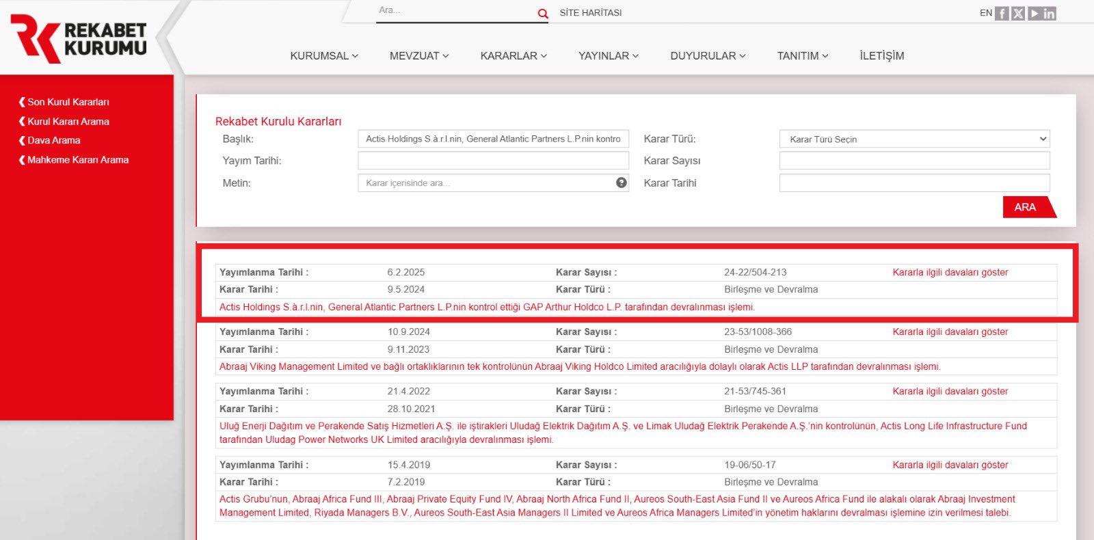
Task: Open the İLETİŞİM menu item
Action: [881, 56]
